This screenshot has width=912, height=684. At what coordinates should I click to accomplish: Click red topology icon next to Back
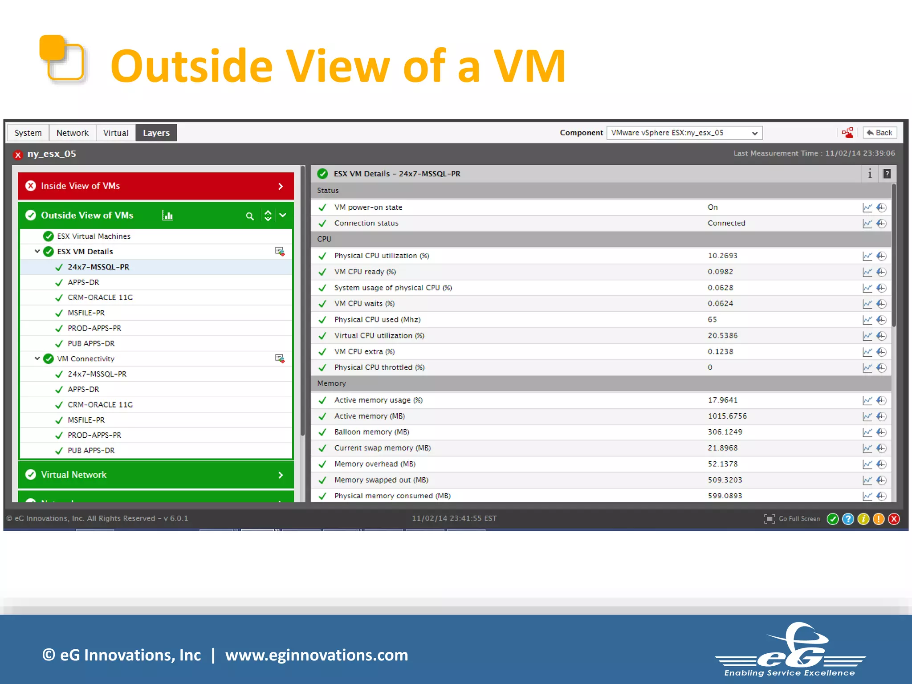coord(847,133)
